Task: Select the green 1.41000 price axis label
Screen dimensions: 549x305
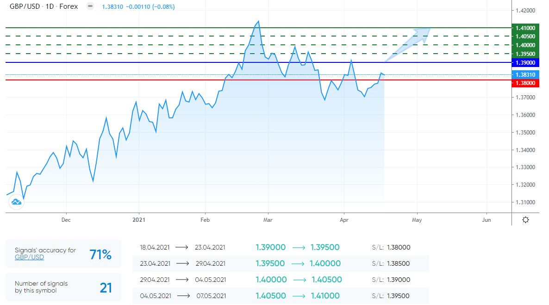Action: 525,28
